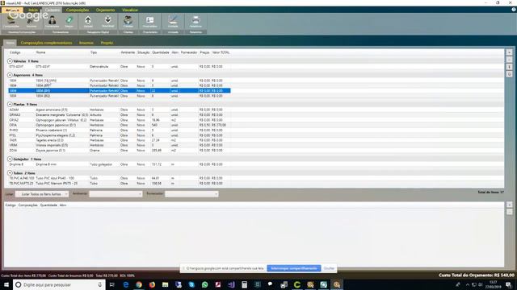Viewport: 517px width, 290px height.
Task: Select the Dripline 8 mm row
Action: pyautogui.click(x=120, y=164)
